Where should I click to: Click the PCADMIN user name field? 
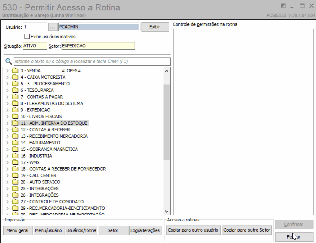(x=99, y=27)
